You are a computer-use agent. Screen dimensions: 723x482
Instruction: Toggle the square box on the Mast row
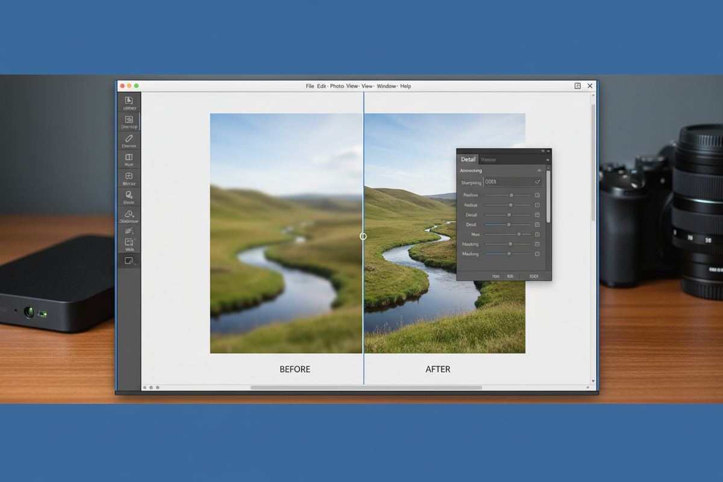point(537,234)
